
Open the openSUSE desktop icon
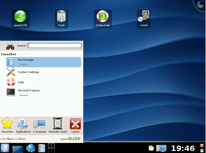tap(20, 19)
